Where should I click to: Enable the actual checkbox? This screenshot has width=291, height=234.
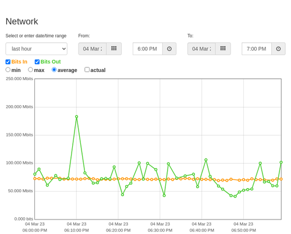pos(87,70)
